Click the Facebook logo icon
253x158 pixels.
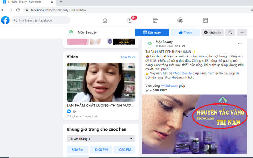coord(5,20)
